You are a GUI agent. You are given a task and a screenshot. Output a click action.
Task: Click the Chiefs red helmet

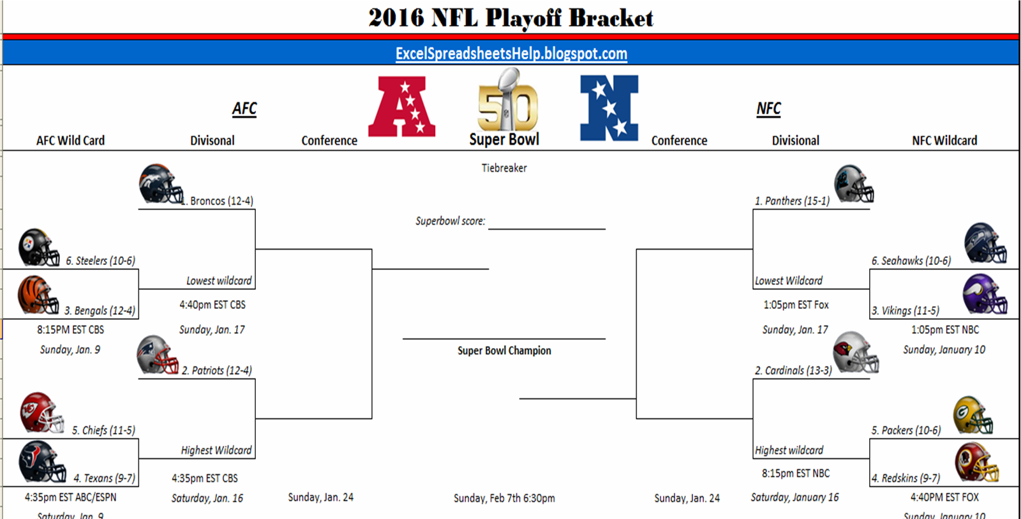42,412
